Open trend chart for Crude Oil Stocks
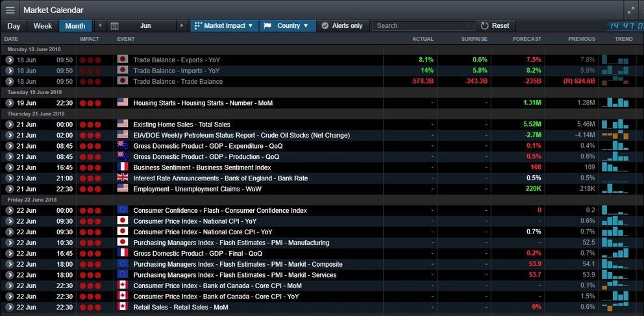Screen dimensions: 644x316 click(x=615, y=135)
